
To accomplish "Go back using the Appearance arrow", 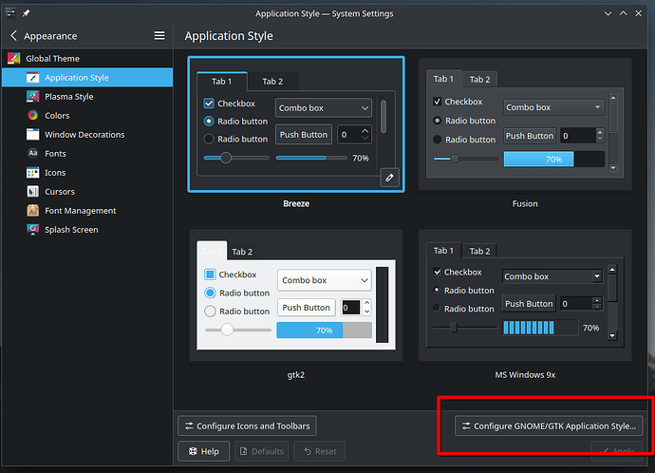I will (x=14, y=35).
